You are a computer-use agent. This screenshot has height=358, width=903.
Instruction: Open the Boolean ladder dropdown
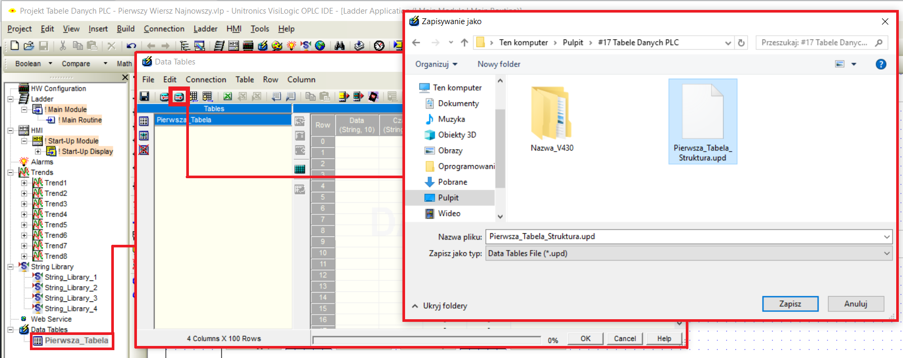50,63
